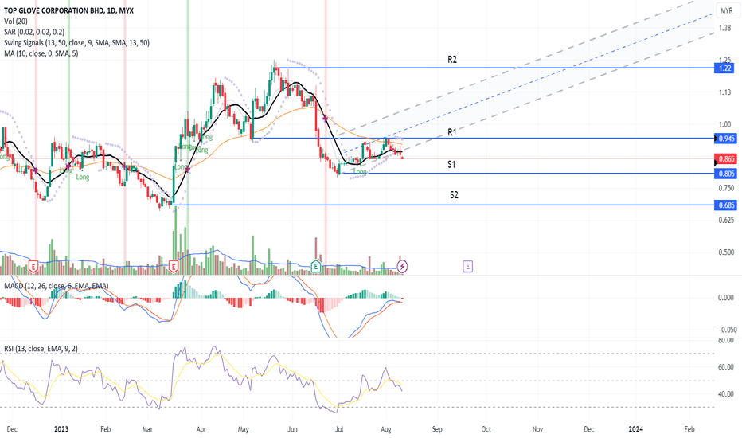Screen dimensions: 742x438
Task: Click the Oct label on the time axis
Action: [486, 429]
